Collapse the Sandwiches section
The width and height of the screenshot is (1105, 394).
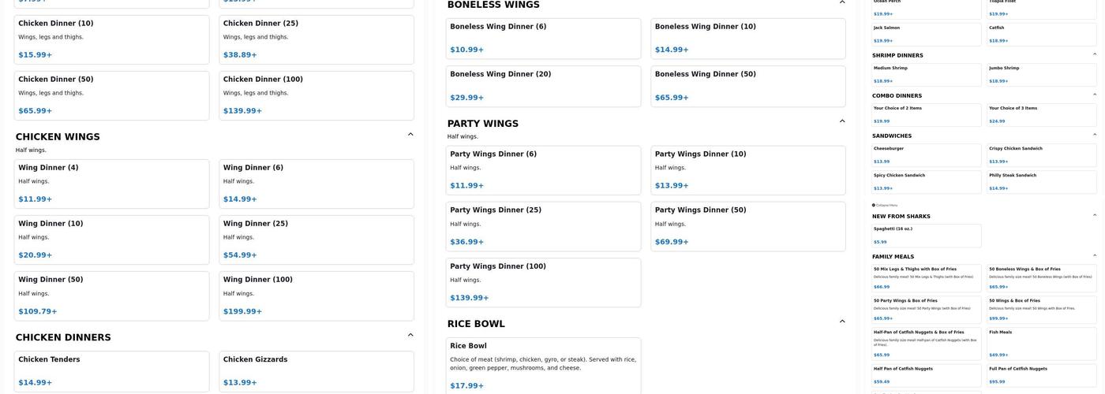tap(1095, 135)
